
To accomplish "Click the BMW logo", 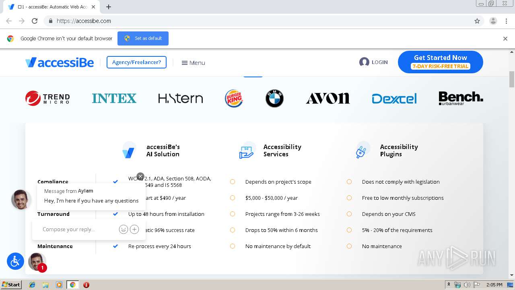I will click(274, 98).
